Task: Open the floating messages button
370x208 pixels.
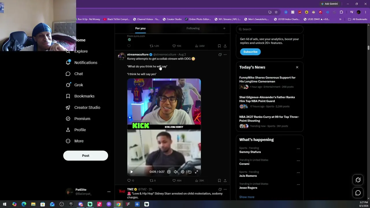Action: pos(358,193)
